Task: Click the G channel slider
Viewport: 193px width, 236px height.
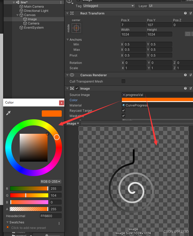Action: [29, 195]
